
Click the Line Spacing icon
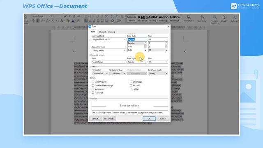(x=106, y=21)
